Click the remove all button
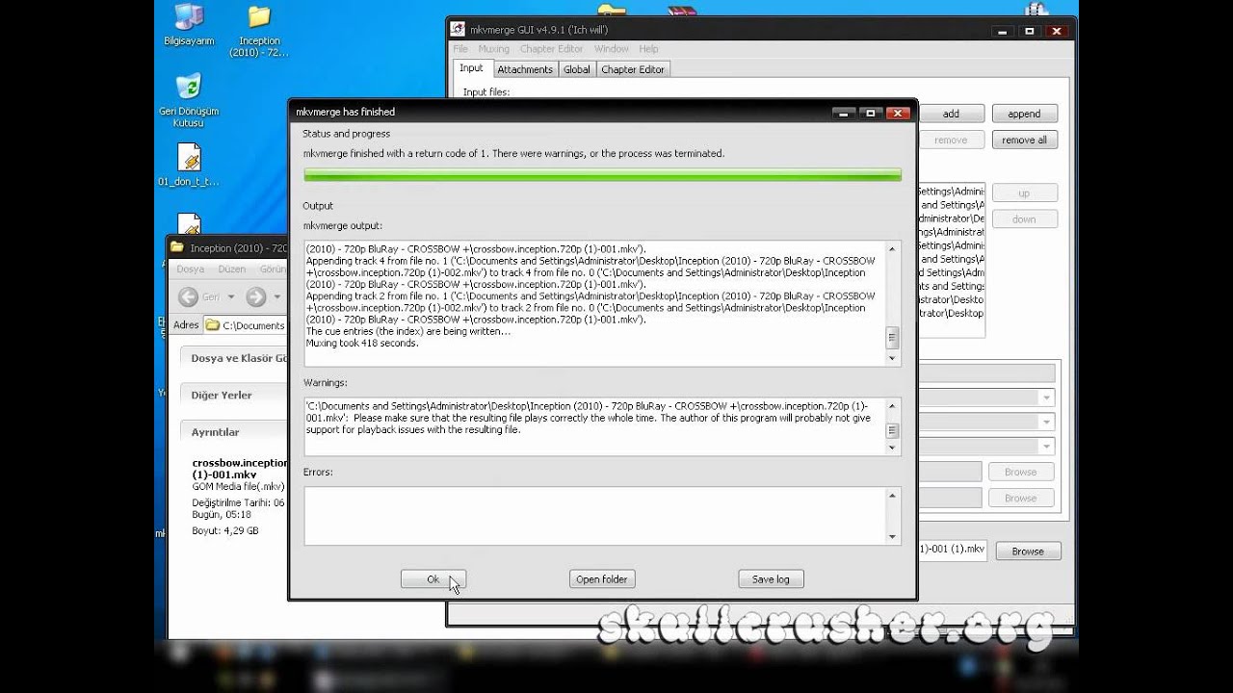 pos(1024,141)
